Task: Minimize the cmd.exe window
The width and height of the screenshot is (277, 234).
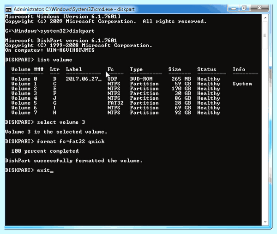Action: [x=234, y=8]
